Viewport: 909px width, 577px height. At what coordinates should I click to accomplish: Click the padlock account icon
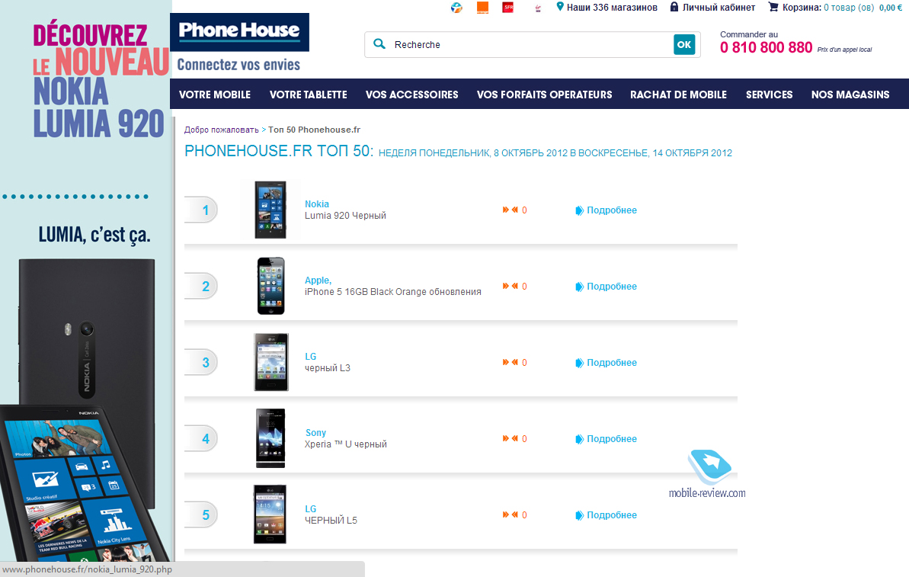(674, 7)
